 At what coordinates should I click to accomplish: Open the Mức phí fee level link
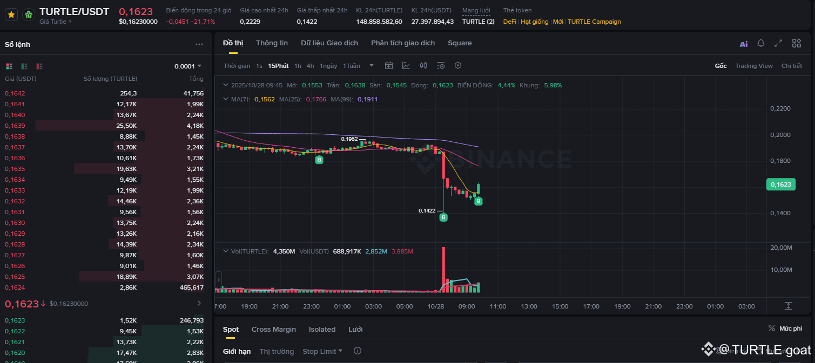[x=785, y=328]
